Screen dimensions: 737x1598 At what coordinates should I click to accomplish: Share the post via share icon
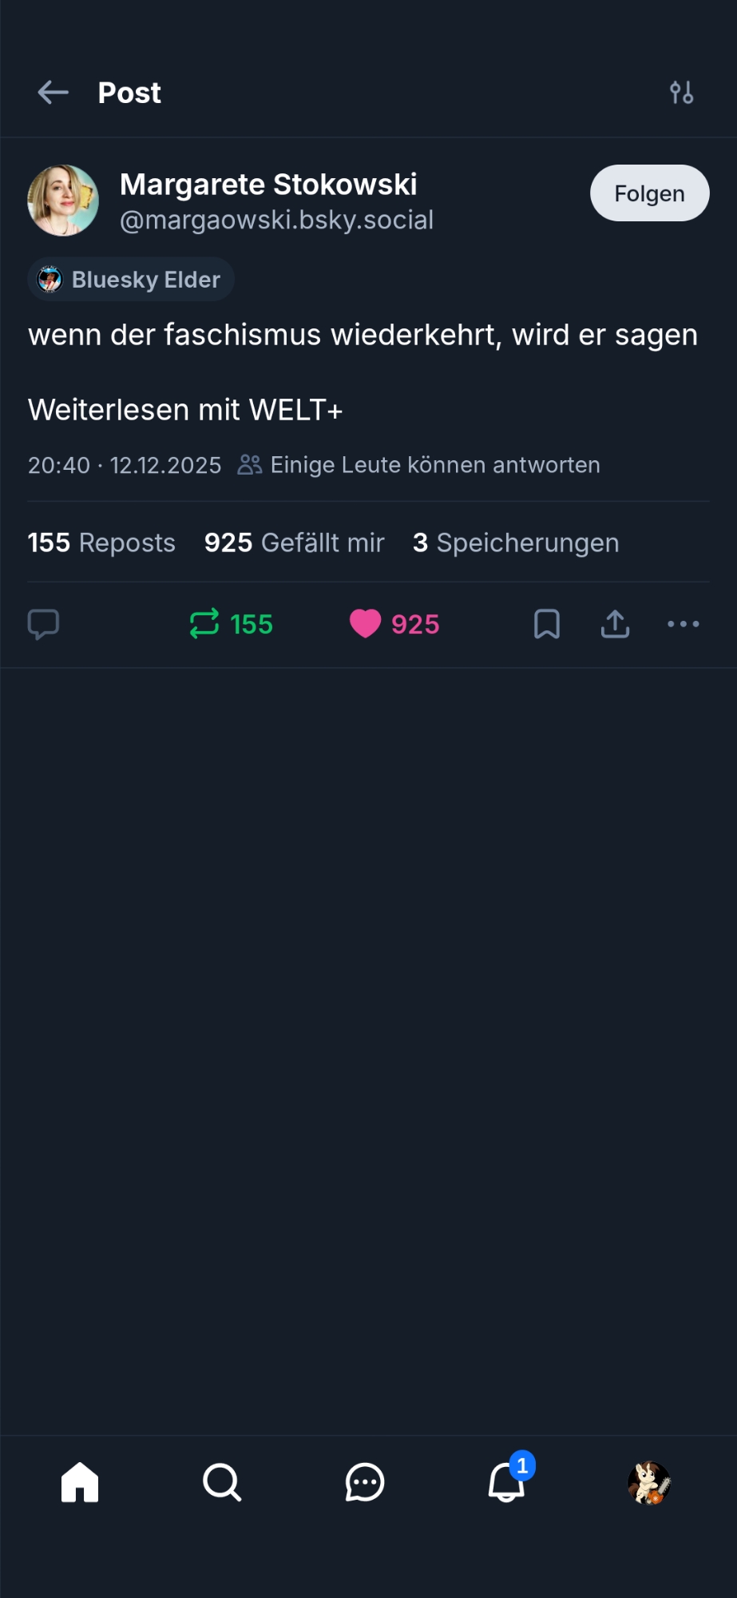pyautogui.click(x=615, y=624)
